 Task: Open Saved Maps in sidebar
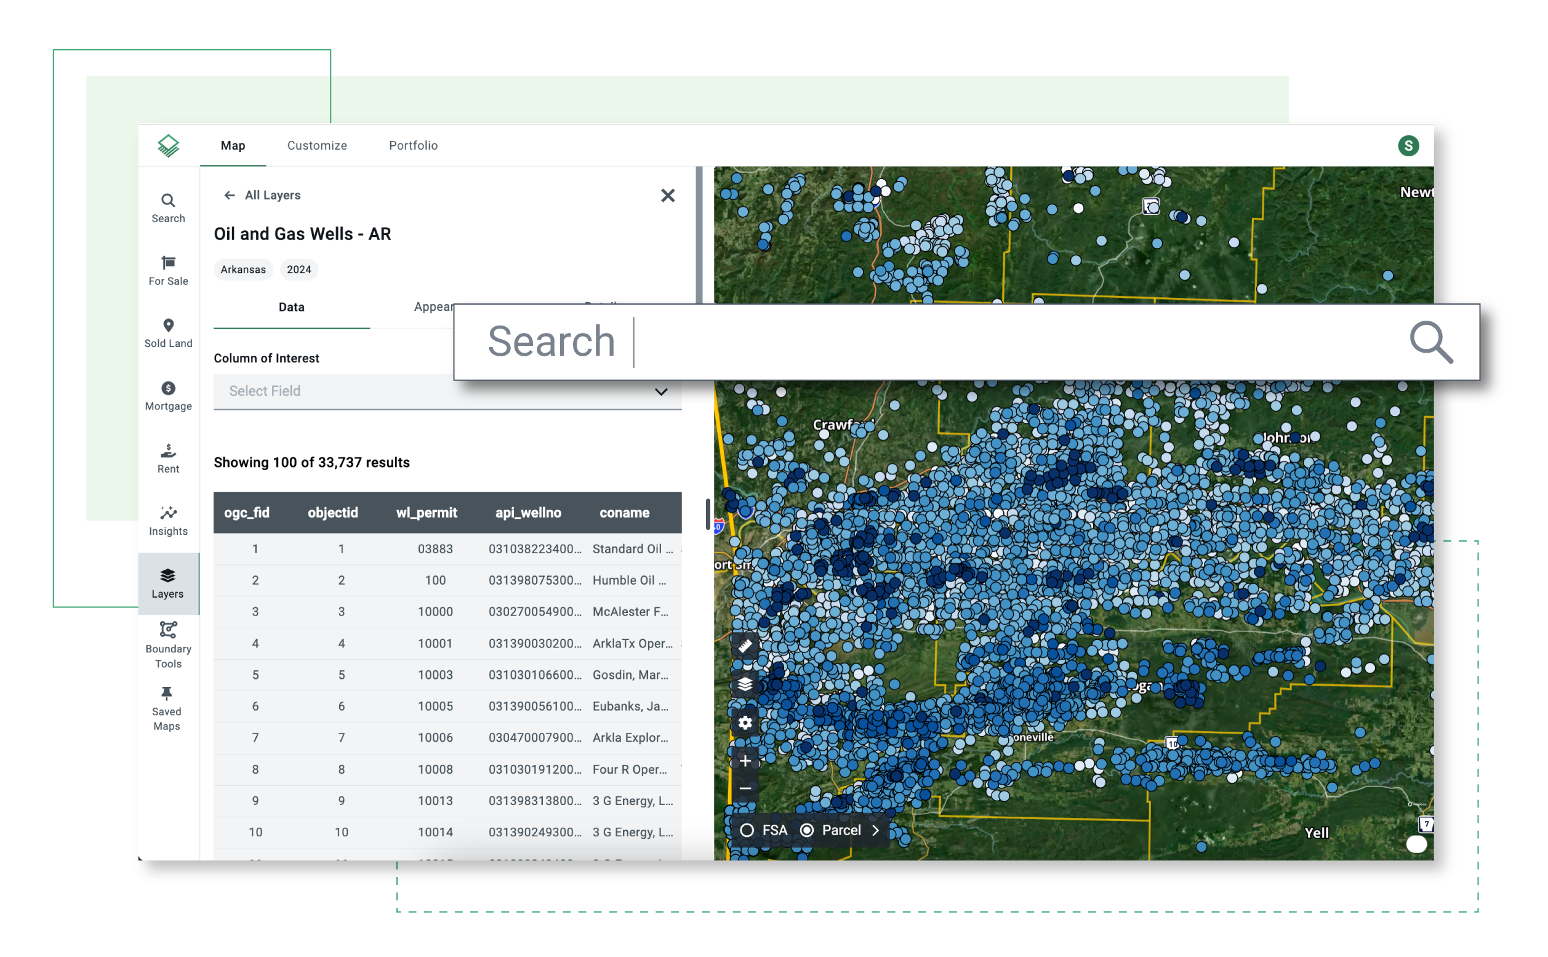click(166, 709)
